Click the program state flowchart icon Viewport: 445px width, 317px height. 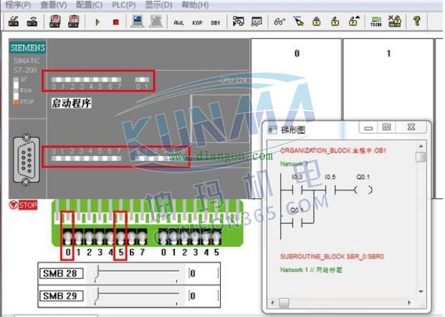pos(238,21)
